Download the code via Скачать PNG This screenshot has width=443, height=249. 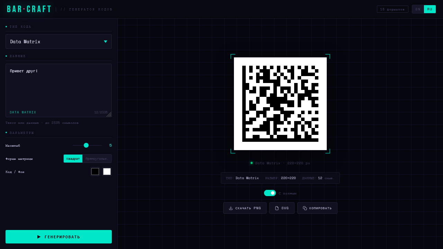245,208
